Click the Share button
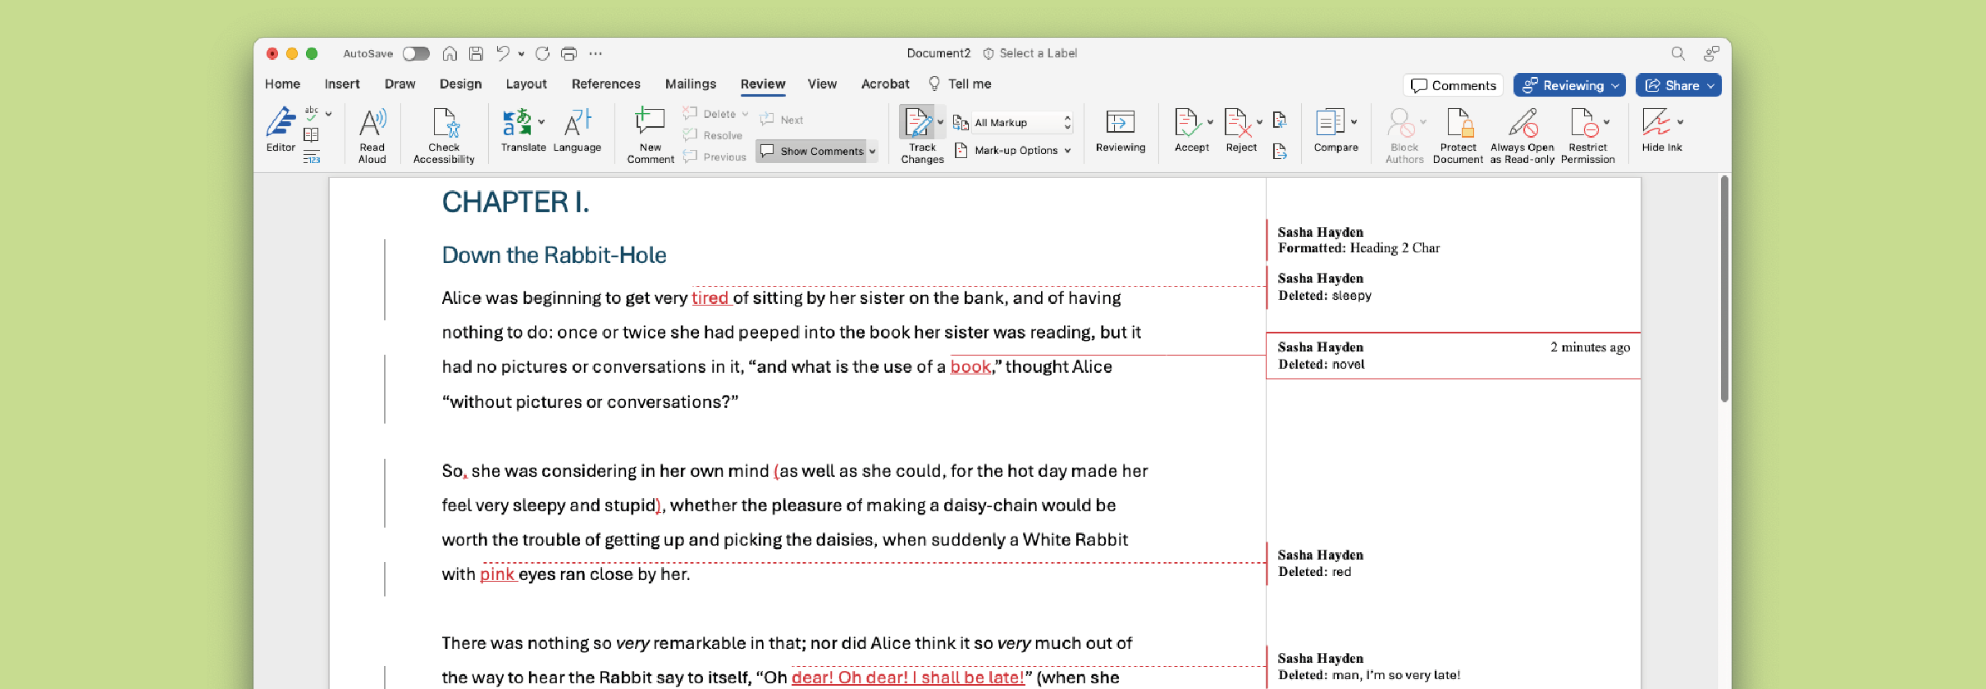Viewport: 1986px width, 689px height. [1678, 85]
